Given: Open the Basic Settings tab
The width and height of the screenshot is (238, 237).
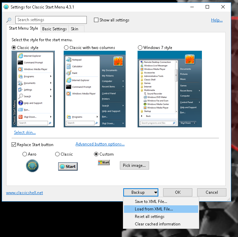Looking at the screenshot, I should pyautogui.click(x=54, y=29).
